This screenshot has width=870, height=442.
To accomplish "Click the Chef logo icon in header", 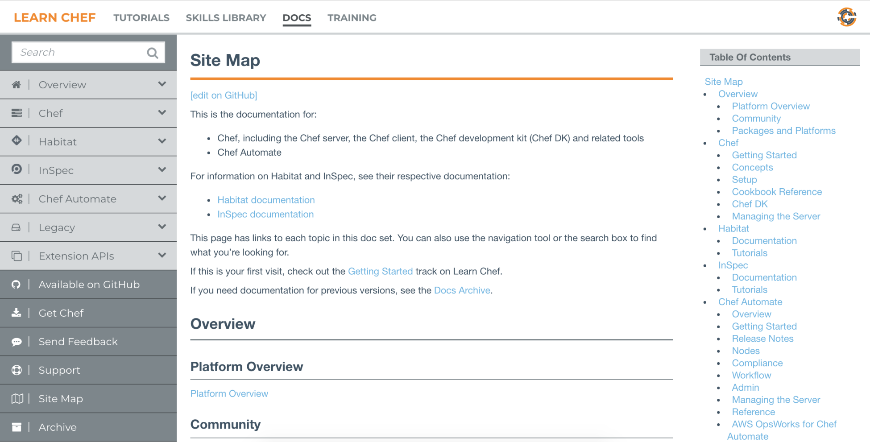I will point(847,17).
